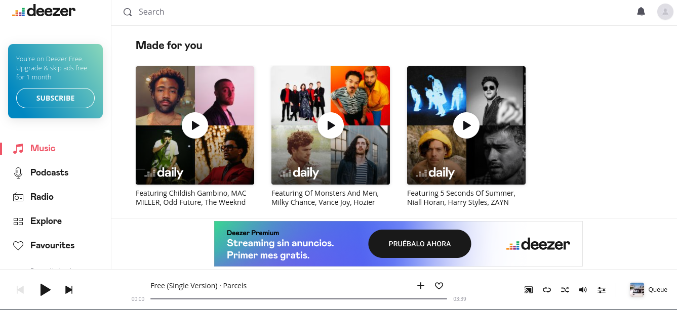Open the Childish Gambino daily mix caption
This screenshot has height=310, width=677.
(x=191, y=198)
